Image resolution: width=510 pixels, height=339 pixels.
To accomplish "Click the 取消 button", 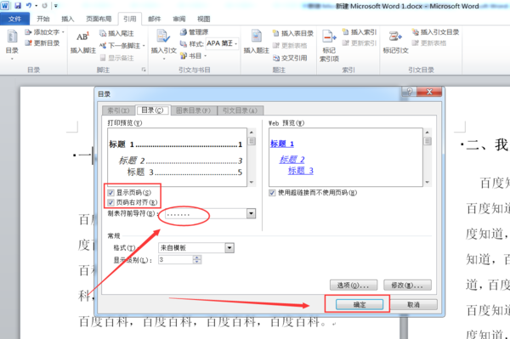I will (413, 304).
